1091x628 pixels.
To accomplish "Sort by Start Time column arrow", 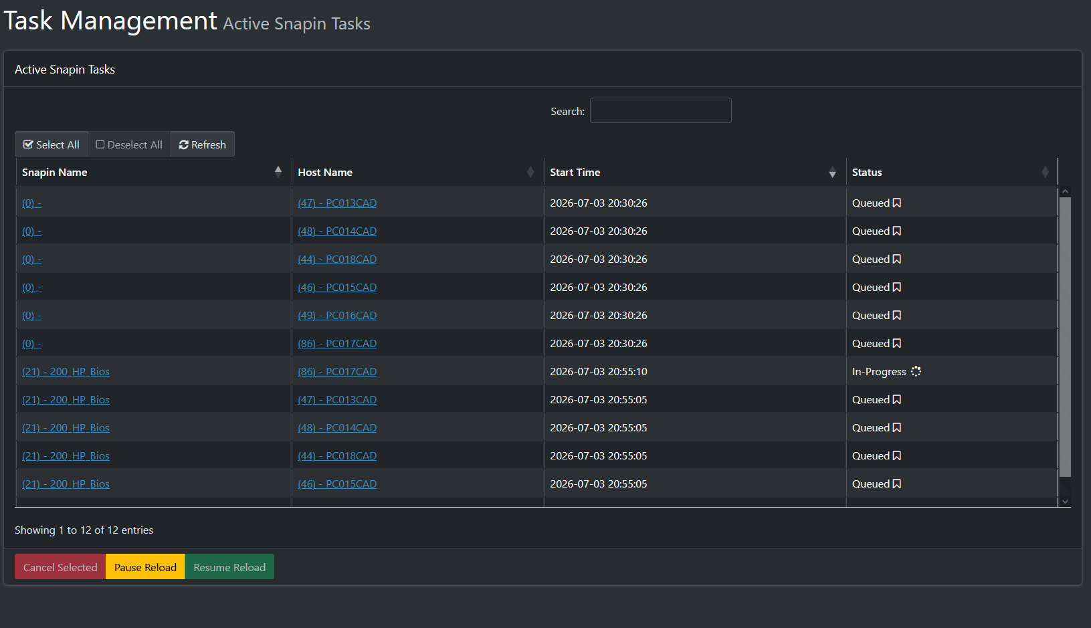I will (x=832, y=172).
